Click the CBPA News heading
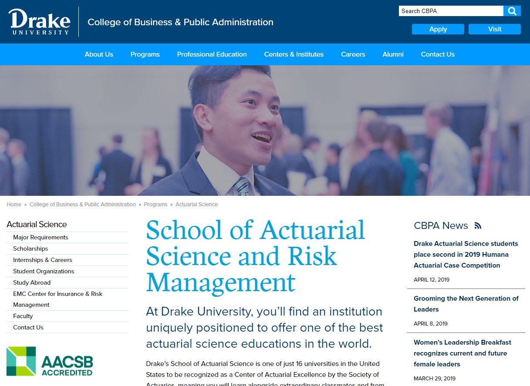Screen dimensions: 530x386 click(441, 225)
